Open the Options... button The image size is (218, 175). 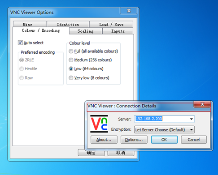click(x=134, y=140)
